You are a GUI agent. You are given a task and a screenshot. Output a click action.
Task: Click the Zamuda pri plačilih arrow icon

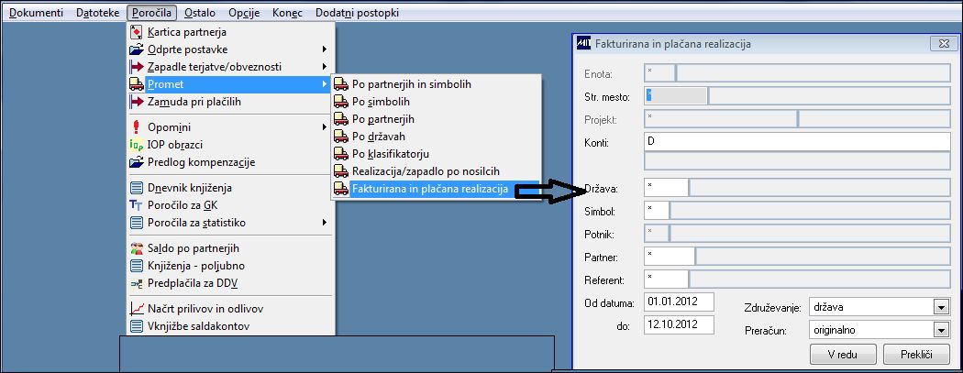click(x=137, y=102)
